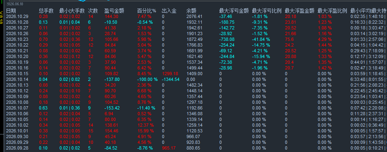Click floating profit ratio 1.03 %
The width and height of the screenshot is (387, 152).
[x=325, y=16]
